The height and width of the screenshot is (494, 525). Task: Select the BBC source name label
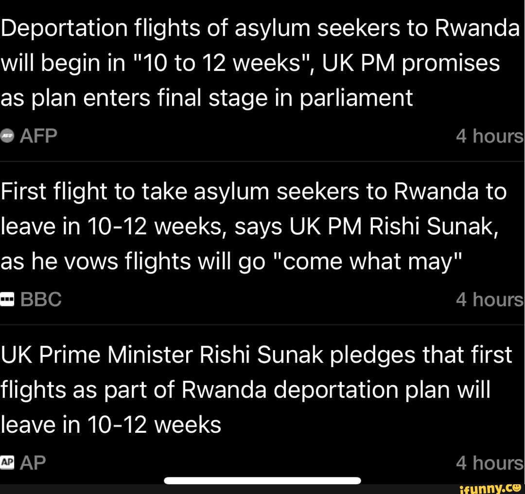(41, 300)
